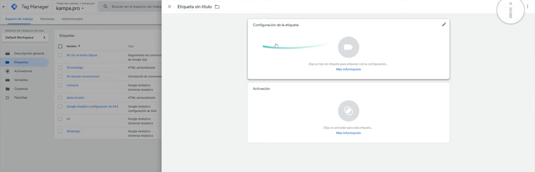Click the Configuración de la etiqueta card heading

pos(276,25)
